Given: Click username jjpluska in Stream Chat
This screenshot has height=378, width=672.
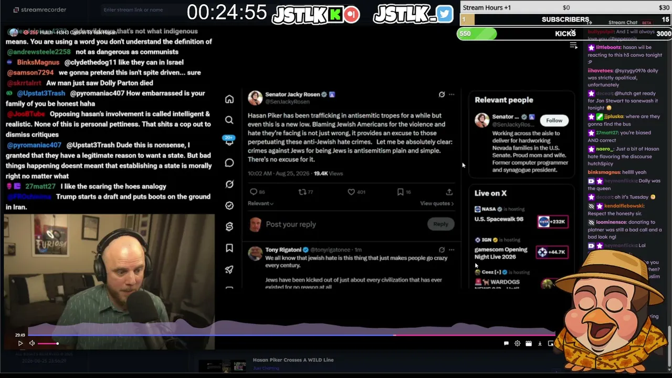Looking at the screenshot, I should (613, 117).
